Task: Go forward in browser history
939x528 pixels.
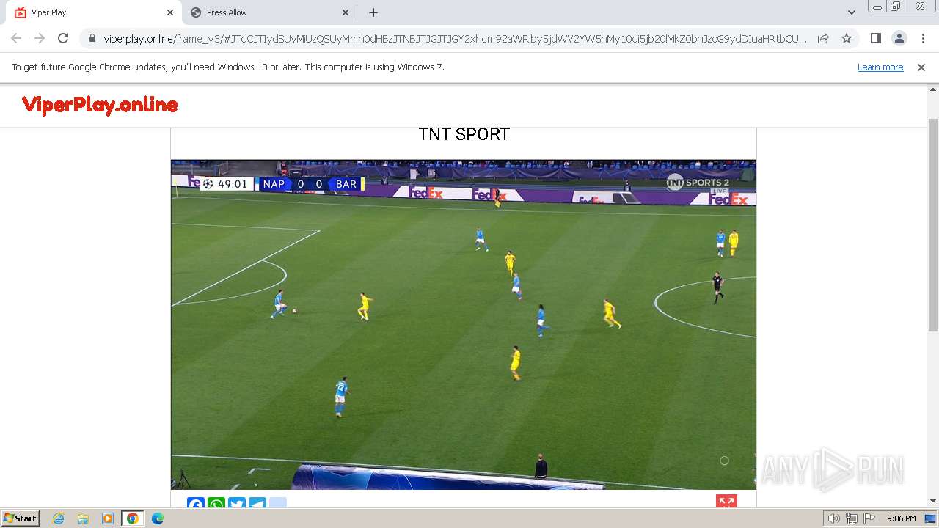Action: (40, 38)
